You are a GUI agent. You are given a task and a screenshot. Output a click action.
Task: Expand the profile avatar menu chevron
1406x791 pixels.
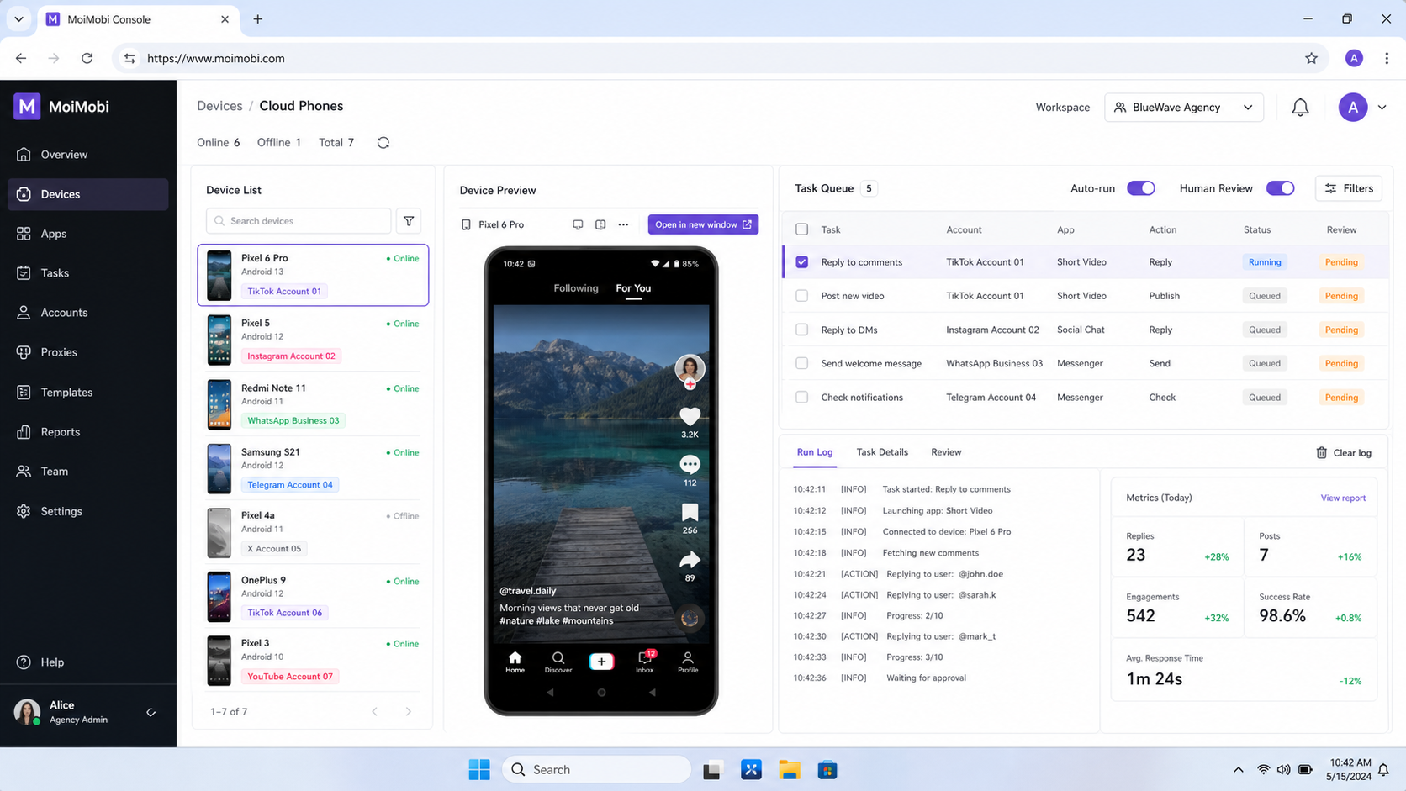coord(1382,108)
